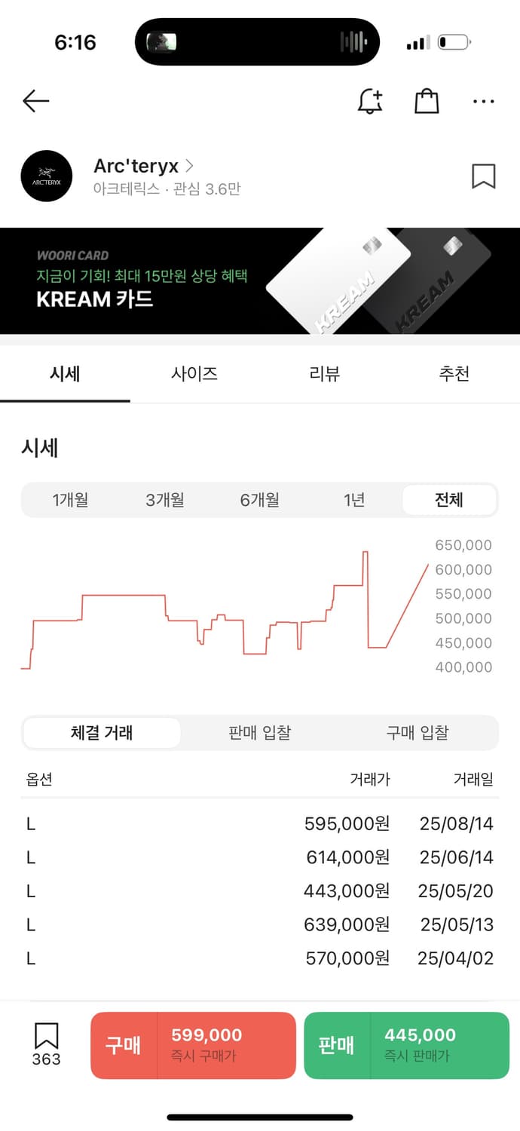
Task: Open the shopping bag icon
Action: (x=427, y=101)
